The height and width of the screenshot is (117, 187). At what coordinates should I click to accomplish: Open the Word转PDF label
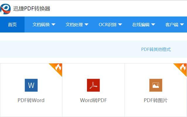pos(93,100)
